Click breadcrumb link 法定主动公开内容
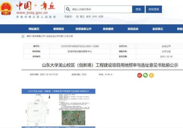 point(55,36)
